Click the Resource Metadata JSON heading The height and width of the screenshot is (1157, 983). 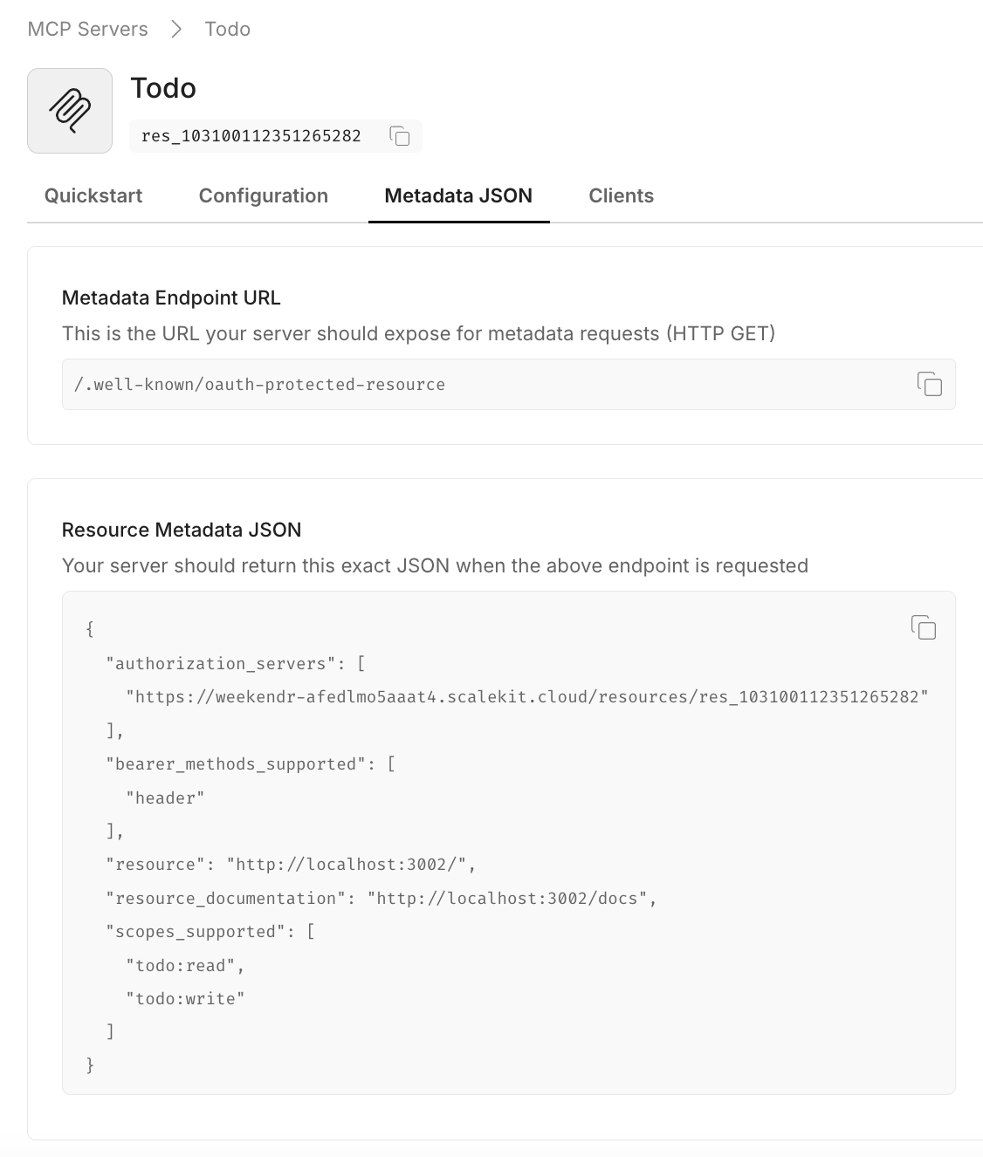click(x=182, y=530)
